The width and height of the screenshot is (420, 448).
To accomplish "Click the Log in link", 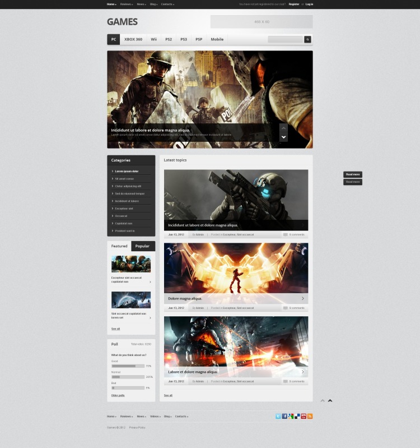I will [309, 4].
